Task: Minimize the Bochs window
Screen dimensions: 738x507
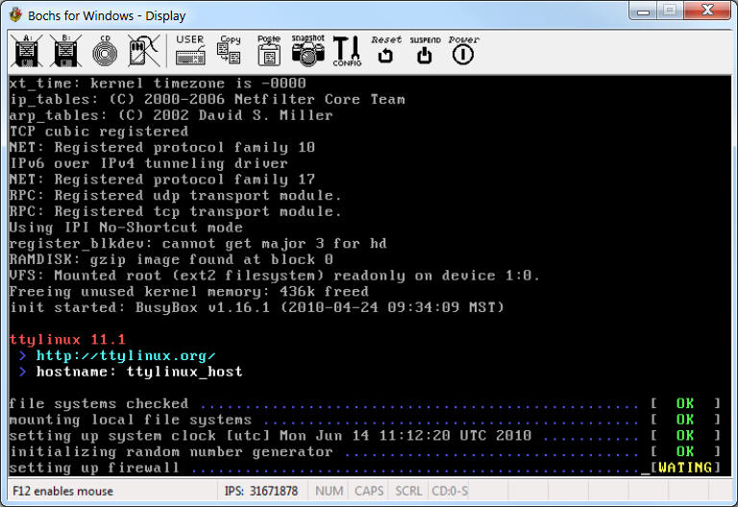Action: pyautogui.click(x=643, y=11)
